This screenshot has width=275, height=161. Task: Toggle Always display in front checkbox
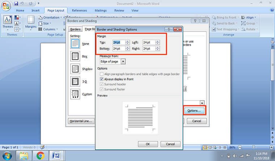coord(102,79)
